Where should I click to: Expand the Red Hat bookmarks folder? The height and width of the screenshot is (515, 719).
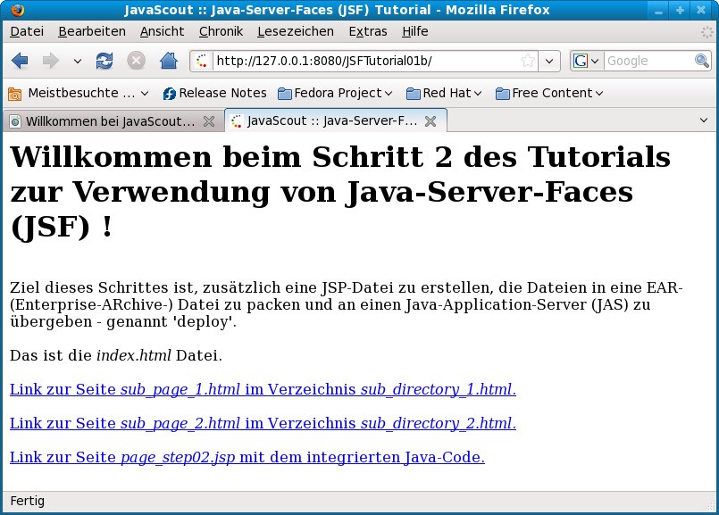point(444,93)
